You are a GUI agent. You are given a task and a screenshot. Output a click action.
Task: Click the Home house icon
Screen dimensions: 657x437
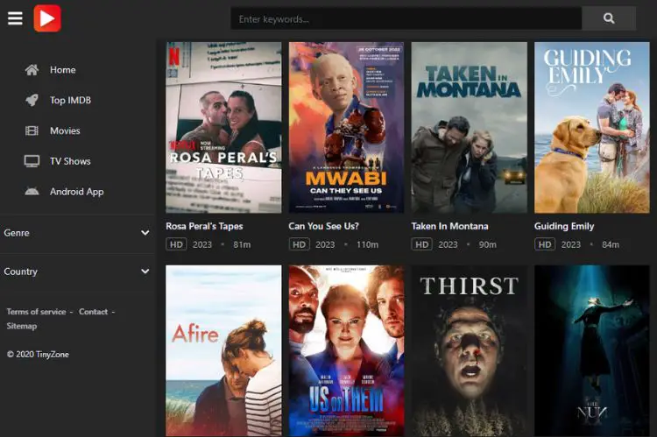click(x=32, y=69)
